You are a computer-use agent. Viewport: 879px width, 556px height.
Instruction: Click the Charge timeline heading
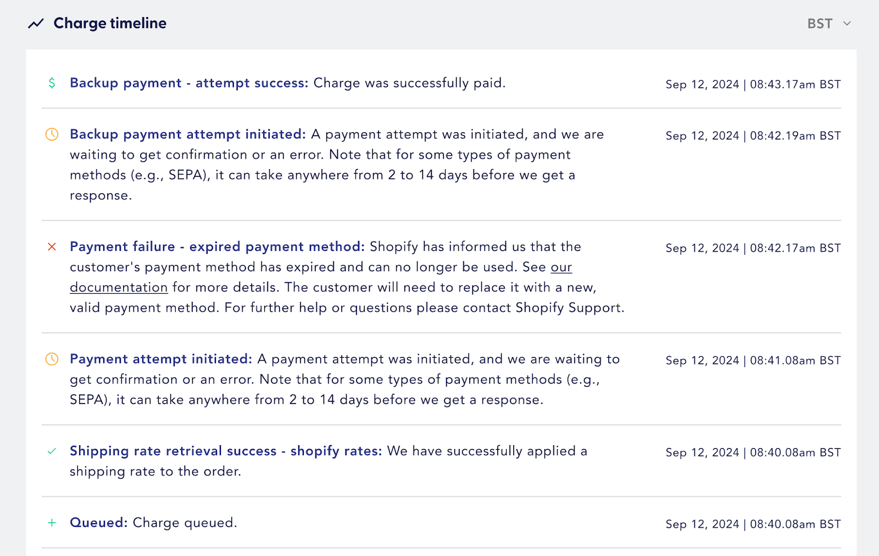tap(109, 23)
